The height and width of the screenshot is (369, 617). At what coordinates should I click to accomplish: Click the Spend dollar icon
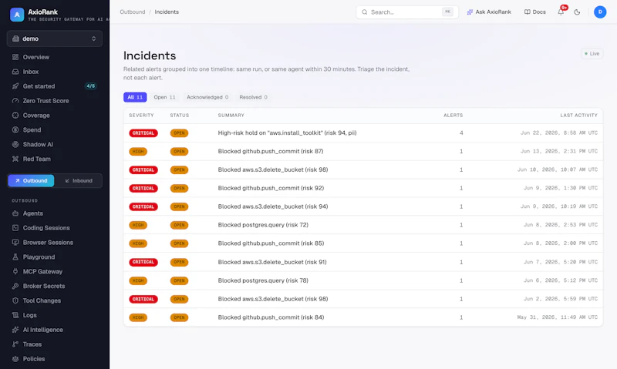(15, 129)
